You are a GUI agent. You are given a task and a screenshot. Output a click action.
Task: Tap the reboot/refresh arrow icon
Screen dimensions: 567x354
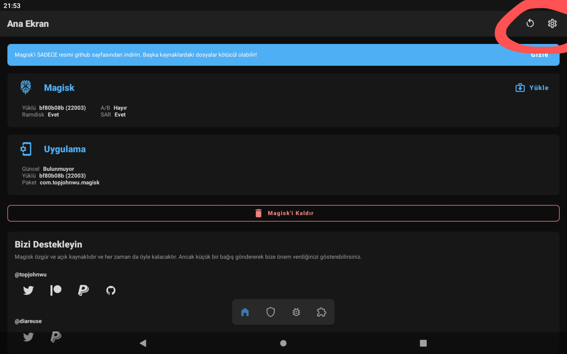click(530, 23)
